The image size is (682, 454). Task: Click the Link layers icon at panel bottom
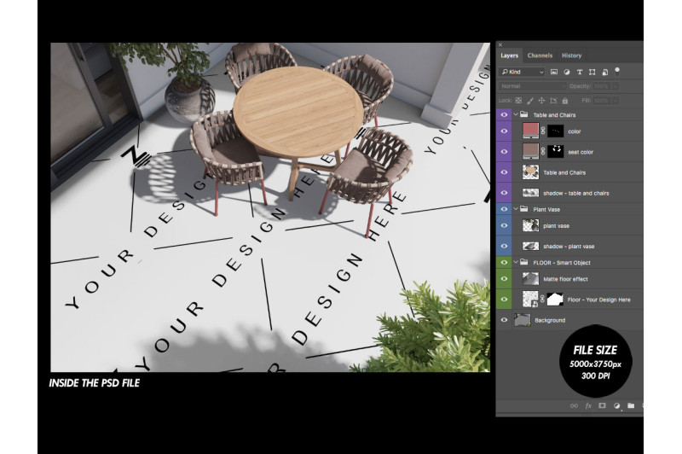click(574, 405)
